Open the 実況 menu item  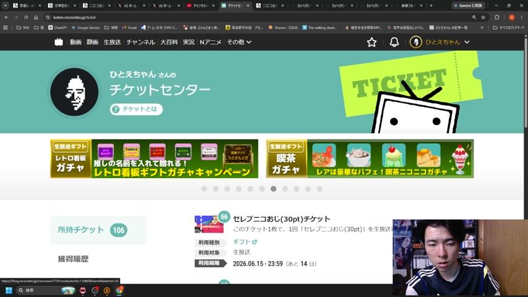pyautogui.click(x=189, y=42)
